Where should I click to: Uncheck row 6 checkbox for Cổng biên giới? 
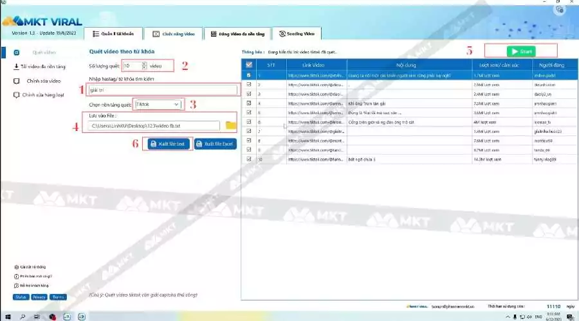(x=248, y=121)
